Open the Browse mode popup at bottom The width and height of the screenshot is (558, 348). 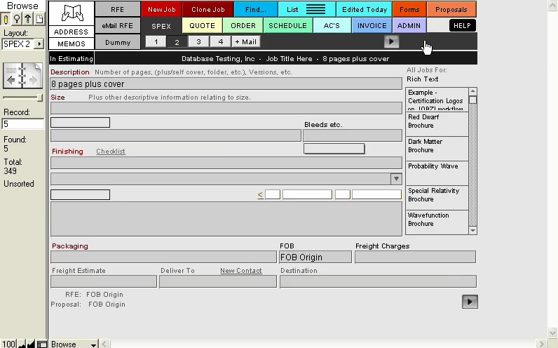tap(74, 344)
